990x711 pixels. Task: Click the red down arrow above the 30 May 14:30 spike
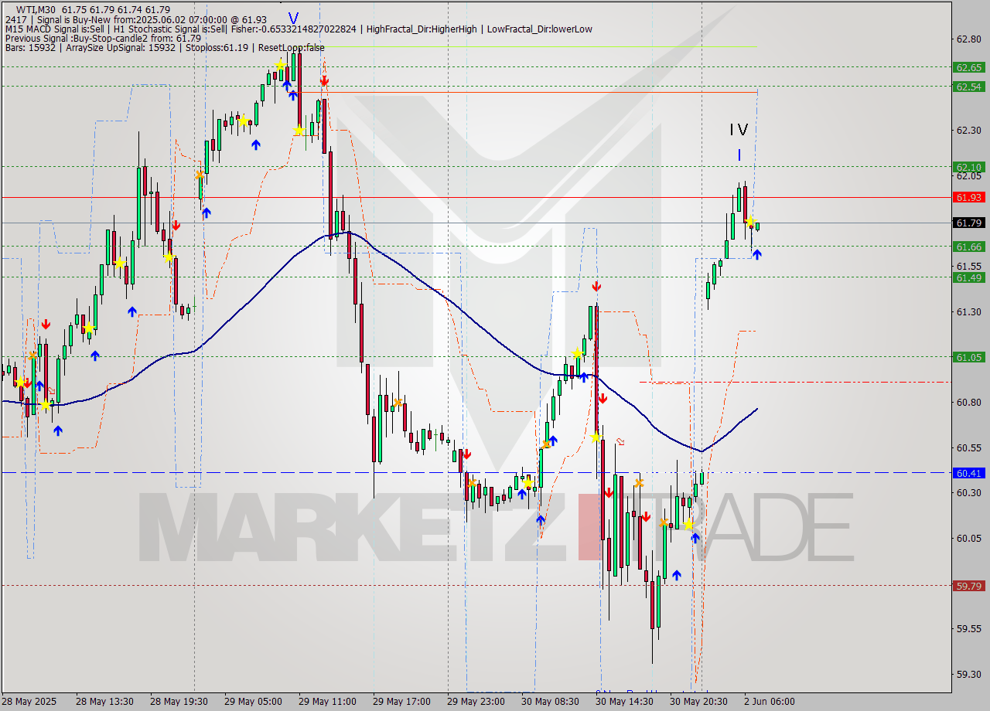pyautogui.click(x=596, y=286)
